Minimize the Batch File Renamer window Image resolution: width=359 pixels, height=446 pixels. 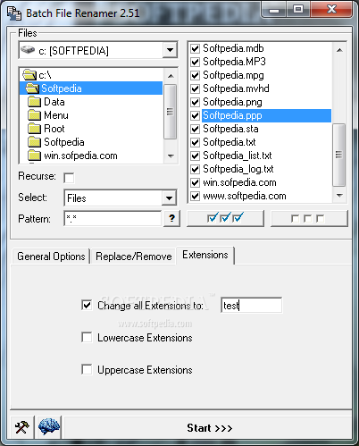click(274, 10)
